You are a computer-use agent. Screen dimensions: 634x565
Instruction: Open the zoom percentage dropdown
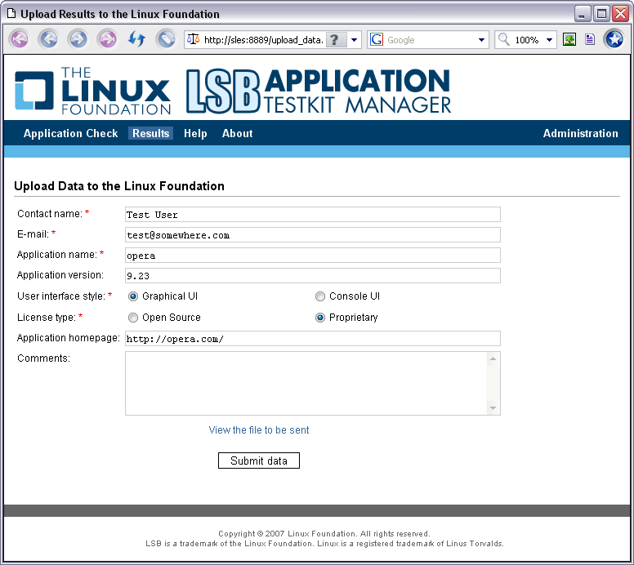[549, 40]
